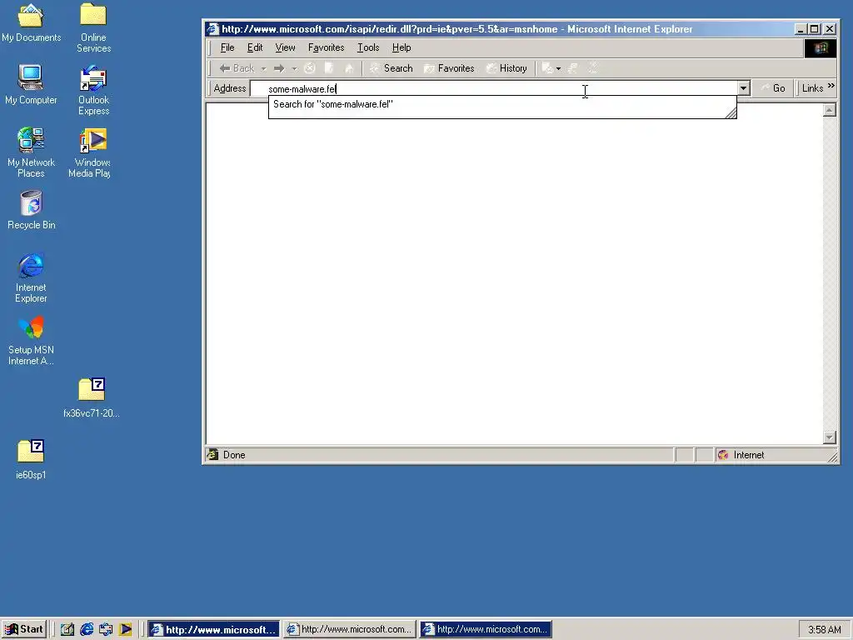Click the Edit toolbar icon
853x640 pixels.
tap(573, 68)
